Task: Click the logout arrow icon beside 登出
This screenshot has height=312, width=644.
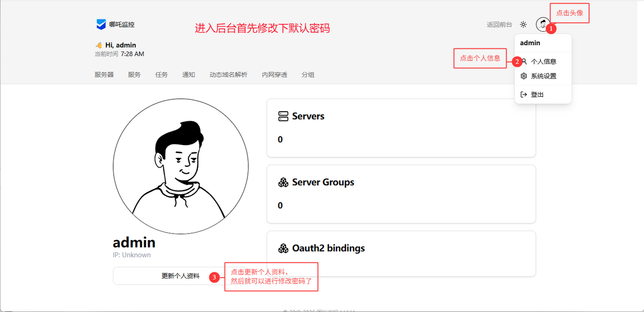Action: pos(524,95)
